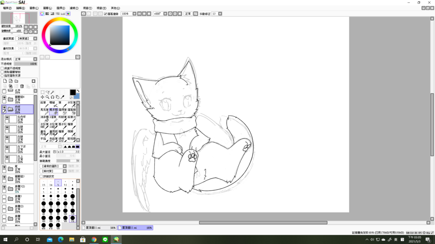Select the hand pan tool
This screenshot has height=244, width=435.
pyautogui.click(x=57, y=97)
